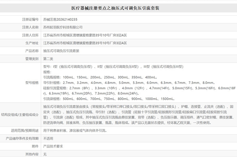Select the label 管理类别

(x=32, y=59)
